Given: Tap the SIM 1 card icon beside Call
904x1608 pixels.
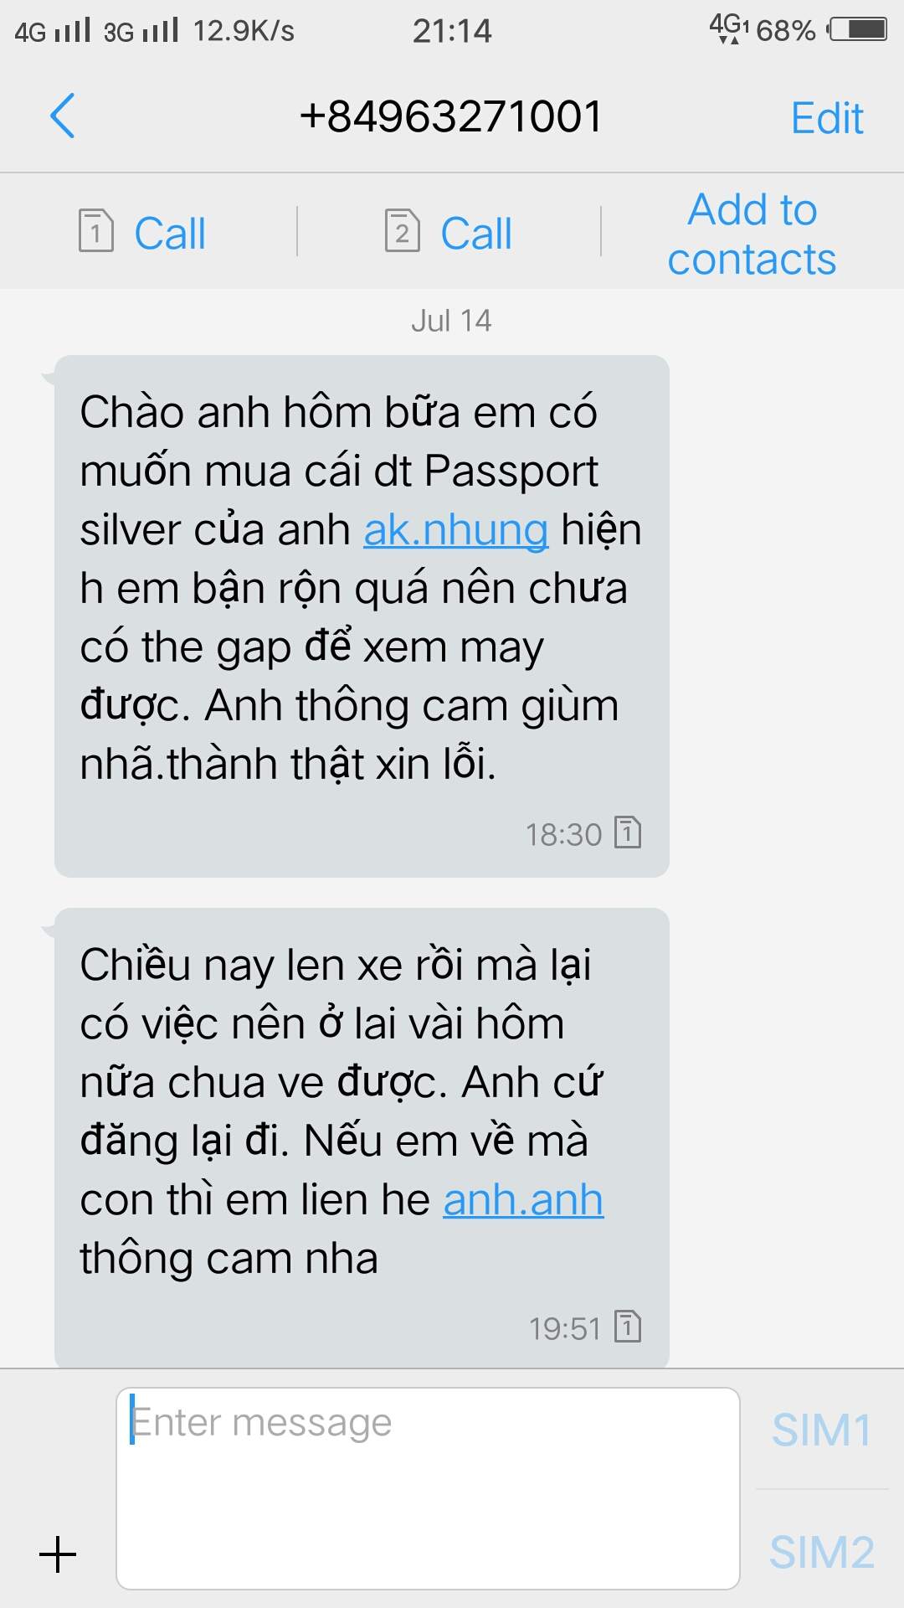Looking at the screenshot, I should 95,230.
